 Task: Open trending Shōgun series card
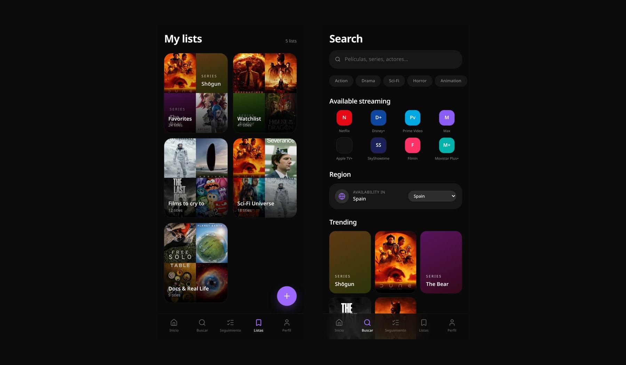(350, 262)
